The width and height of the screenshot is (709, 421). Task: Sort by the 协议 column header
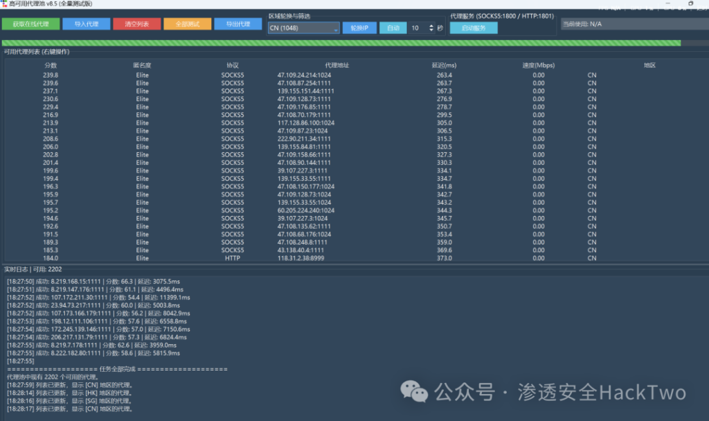[x=233, y=65]
